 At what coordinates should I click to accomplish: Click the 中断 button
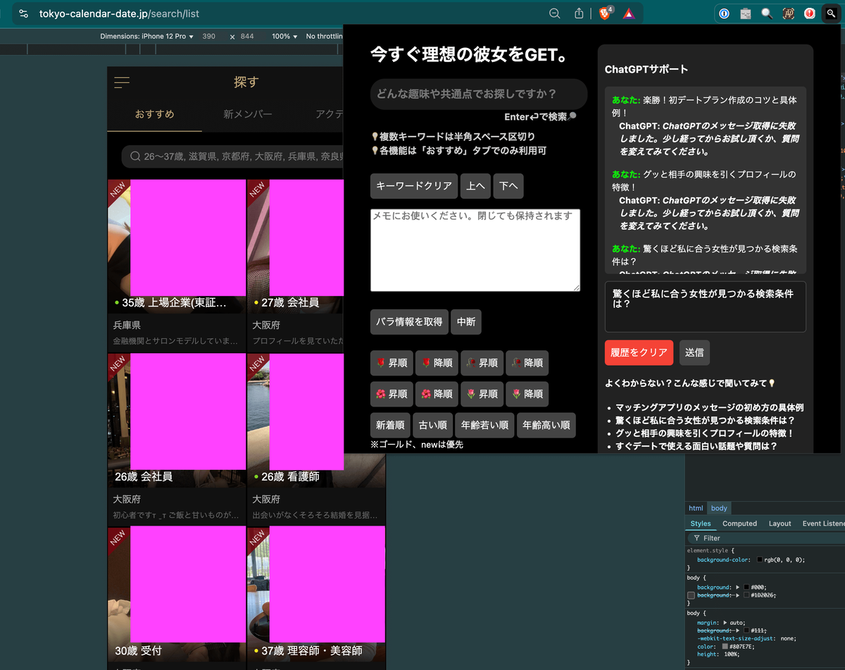coord(466,321)
